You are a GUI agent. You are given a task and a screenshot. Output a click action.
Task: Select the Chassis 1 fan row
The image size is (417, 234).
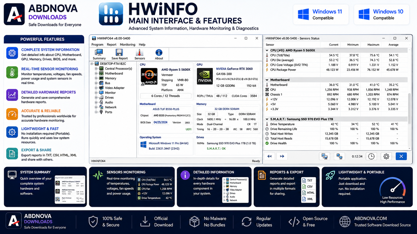(336, 94)
